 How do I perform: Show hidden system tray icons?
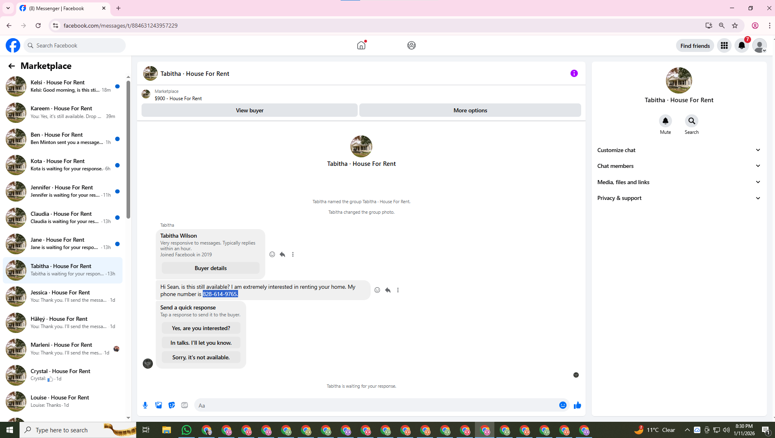pyautogui.click(x=687, y=430)
